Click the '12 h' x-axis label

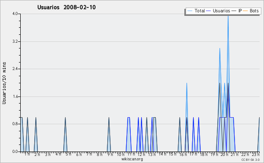pyautogui.click(x=141, y=154)
